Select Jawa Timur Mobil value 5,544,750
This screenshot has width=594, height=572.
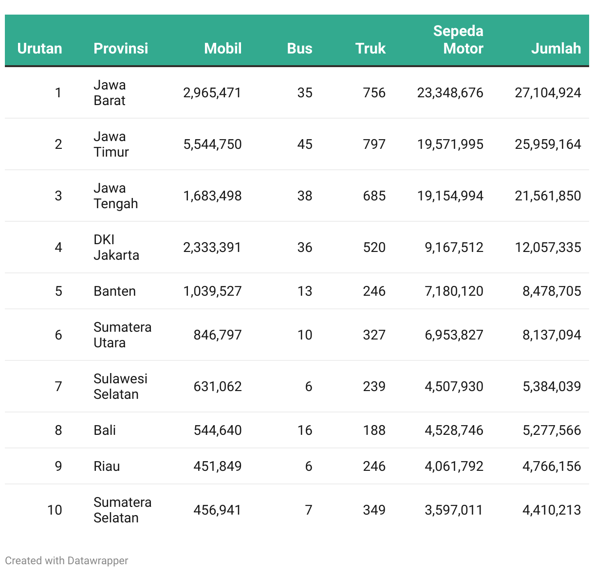[x=212, y=144]
